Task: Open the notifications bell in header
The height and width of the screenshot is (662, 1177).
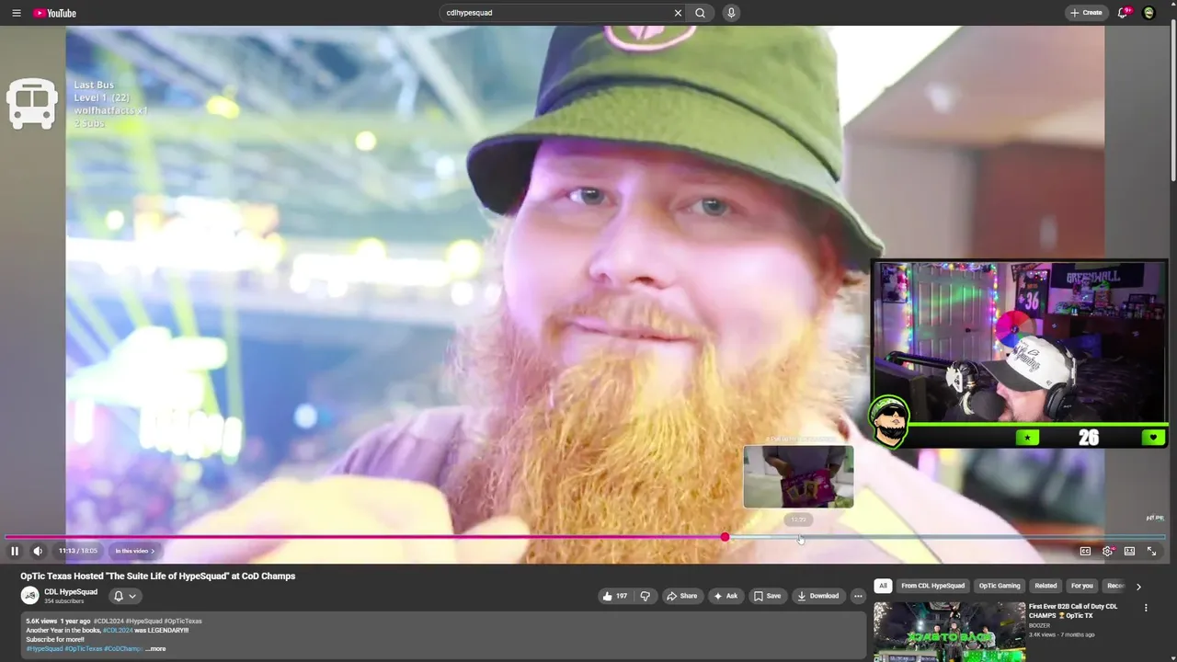Action: point(1123,13)
